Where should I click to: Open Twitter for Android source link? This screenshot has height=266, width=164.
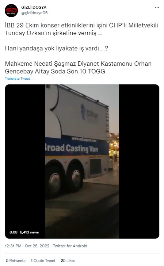(70, 246)
